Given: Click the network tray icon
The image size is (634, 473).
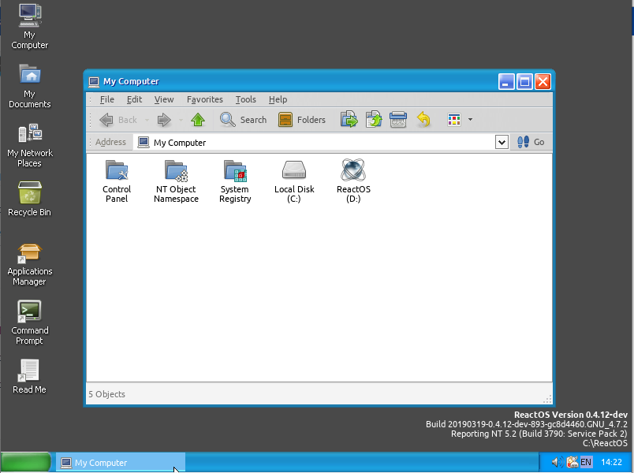Looking at the screenshot, I should coord(572,462).
